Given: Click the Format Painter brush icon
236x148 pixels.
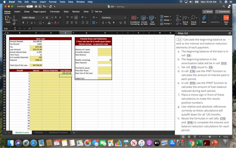Looking at the screenshot, I should pos(14,23).
